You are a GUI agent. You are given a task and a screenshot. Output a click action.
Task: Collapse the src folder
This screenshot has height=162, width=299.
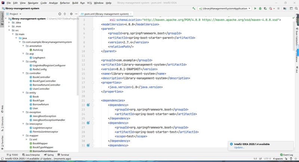(9, 30)
